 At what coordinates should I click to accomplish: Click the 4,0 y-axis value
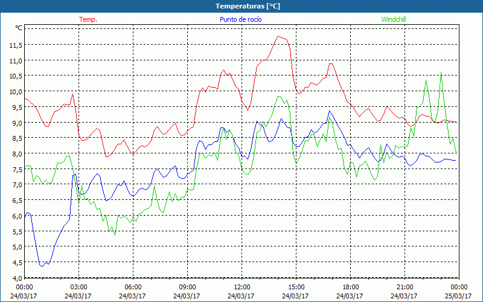(18, 278)
